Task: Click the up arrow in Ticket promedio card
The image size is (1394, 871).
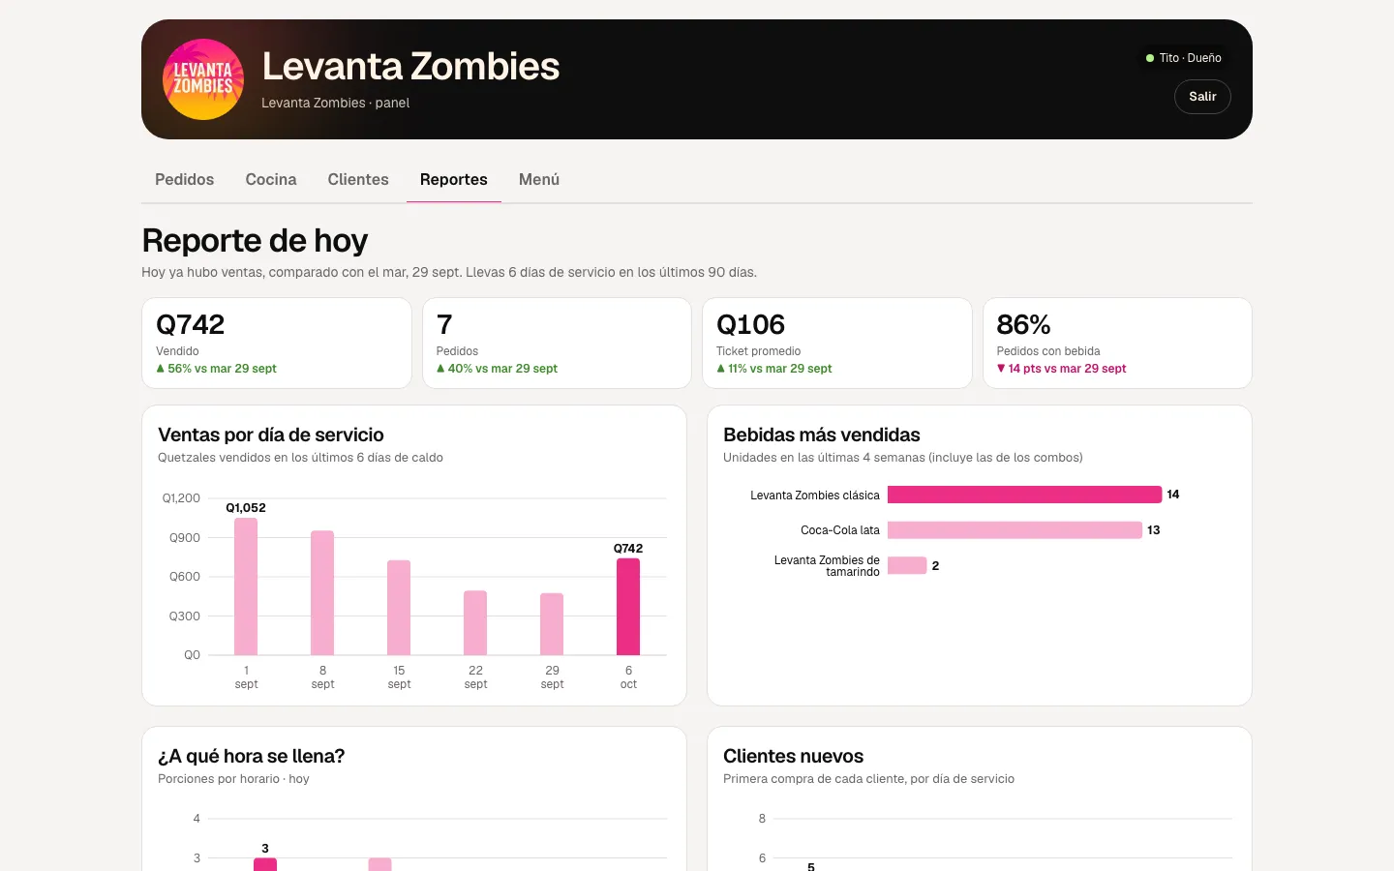Action: point(720,369)
